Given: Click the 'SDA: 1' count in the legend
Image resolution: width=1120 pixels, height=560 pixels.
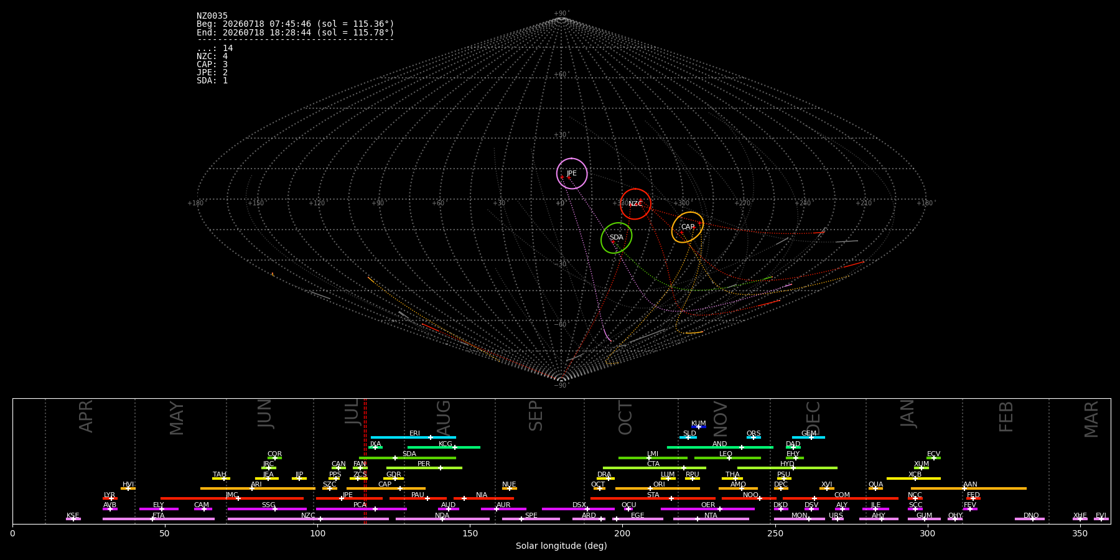Looking at the screenshot, I should tap(212, 81).
